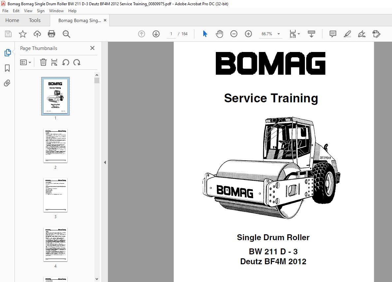Open thumbnails options dropdown menu
The height and width of the screenshot is (282, 392).
pyautogui.click(x=25, y=62)
